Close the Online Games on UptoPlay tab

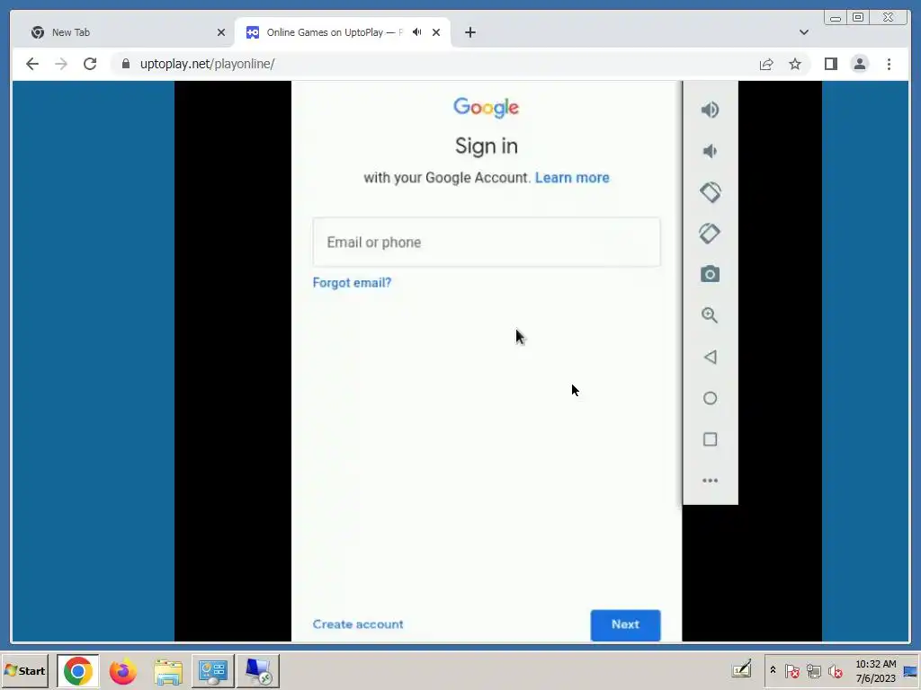436,32
